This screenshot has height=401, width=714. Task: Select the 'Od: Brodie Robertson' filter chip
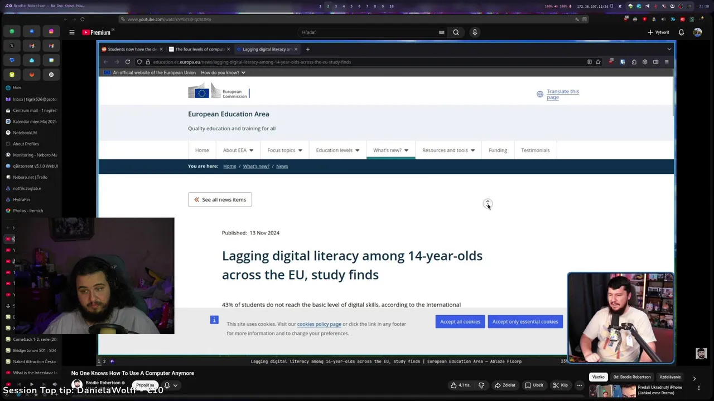(x=632, y=377)
